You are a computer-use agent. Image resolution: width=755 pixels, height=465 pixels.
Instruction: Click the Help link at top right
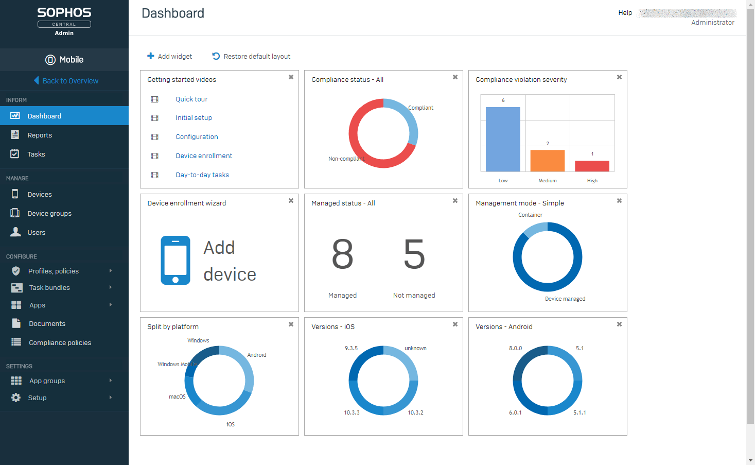pyautogui.click(x=624, y=12)
